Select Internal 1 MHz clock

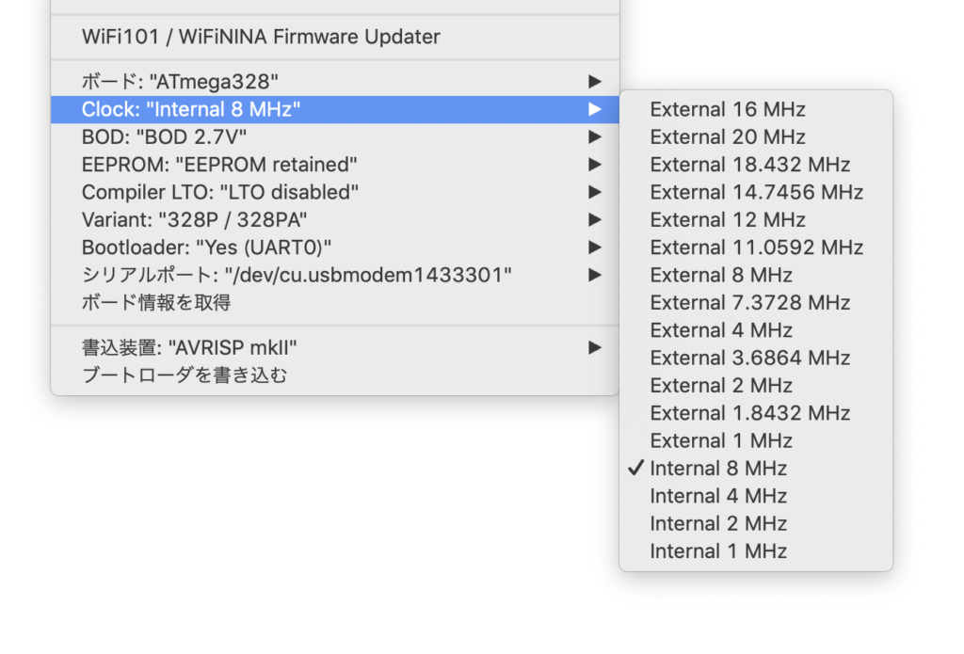tap(717, 550)
